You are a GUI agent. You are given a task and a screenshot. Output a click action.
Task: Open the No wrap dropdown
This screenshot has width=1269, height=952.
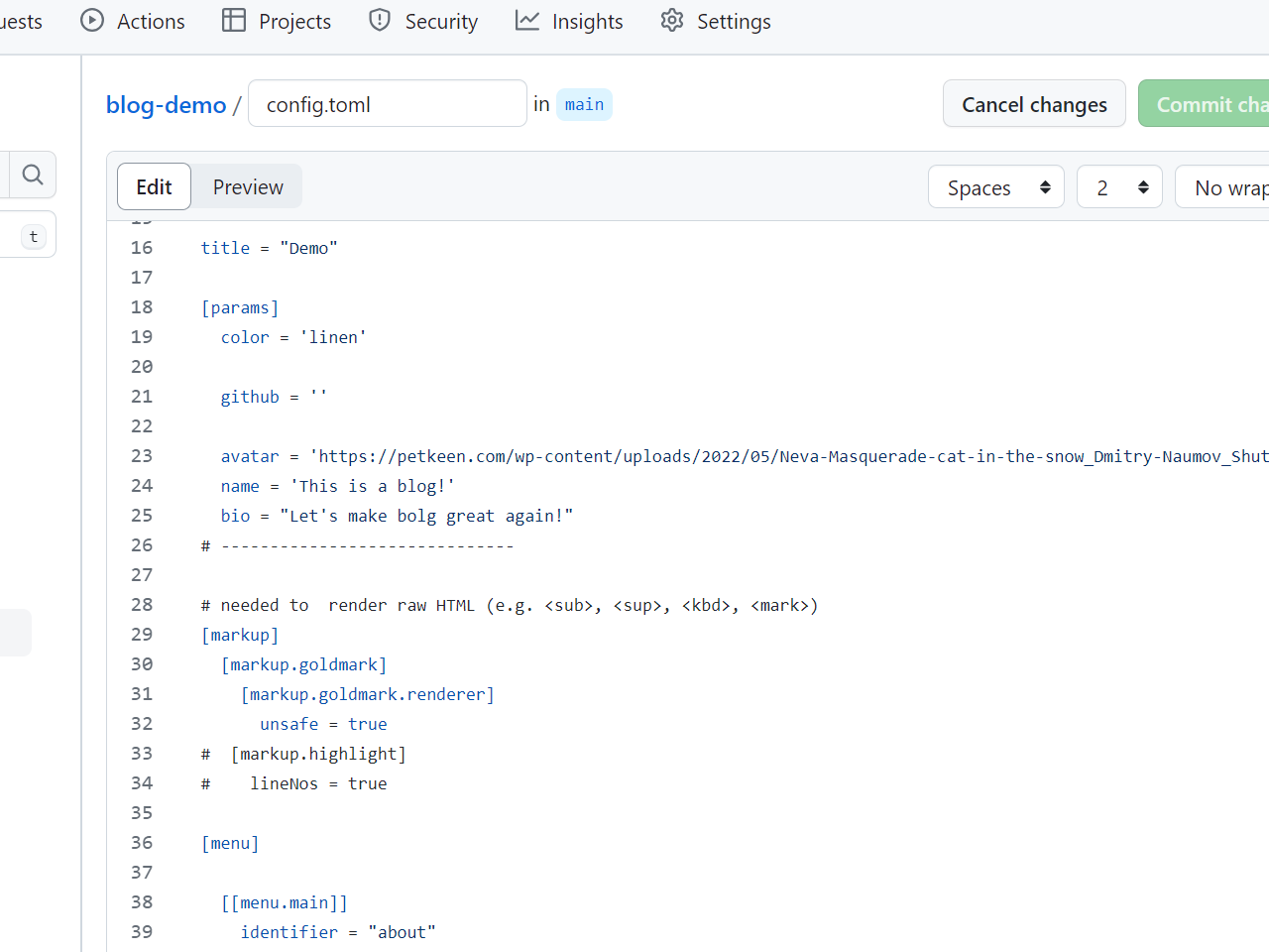coord(1222,186)
